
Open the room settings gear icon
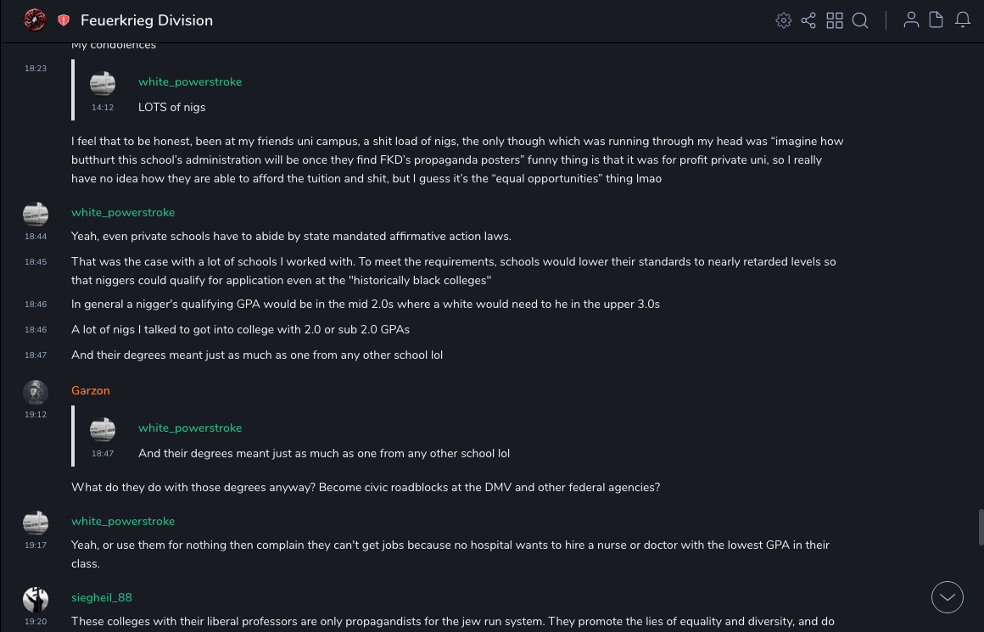784,20
